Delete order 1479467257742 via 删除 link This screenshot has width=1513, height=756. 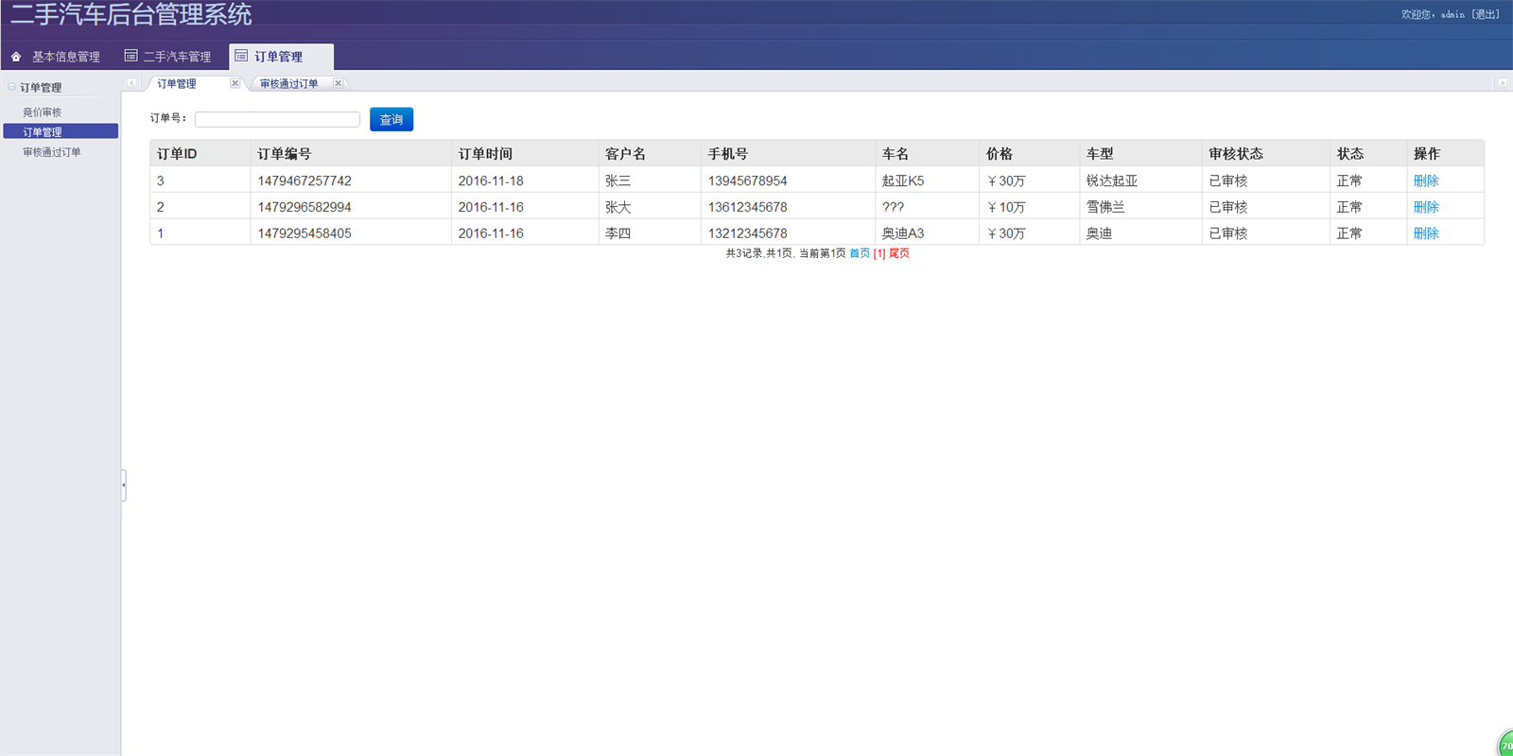pyautogui.click(x=1426, y=180)
